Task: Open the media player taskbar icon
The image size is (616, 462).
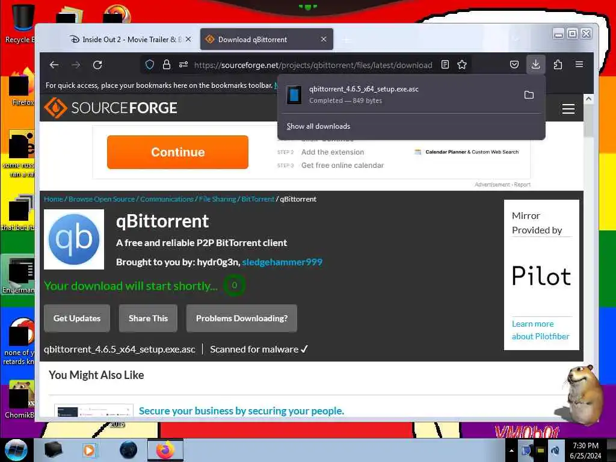Action: [89, 450]
